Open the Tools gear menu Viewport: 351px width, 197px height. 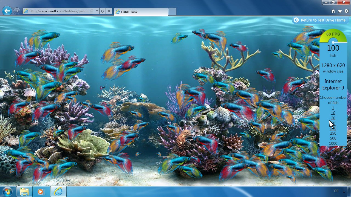(x=346, y=11)
